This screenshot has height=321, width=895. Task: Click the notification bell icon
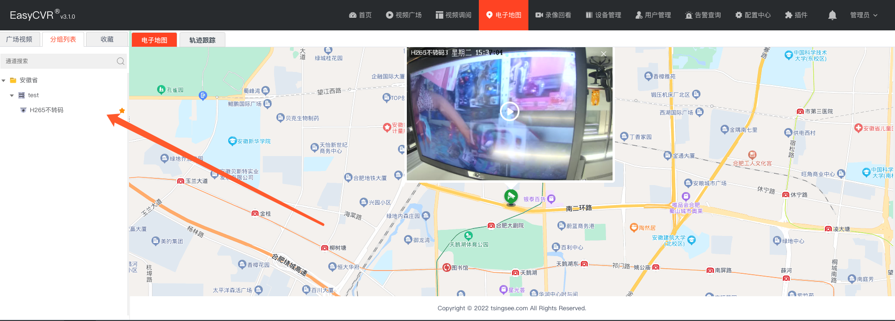point(832,15)
